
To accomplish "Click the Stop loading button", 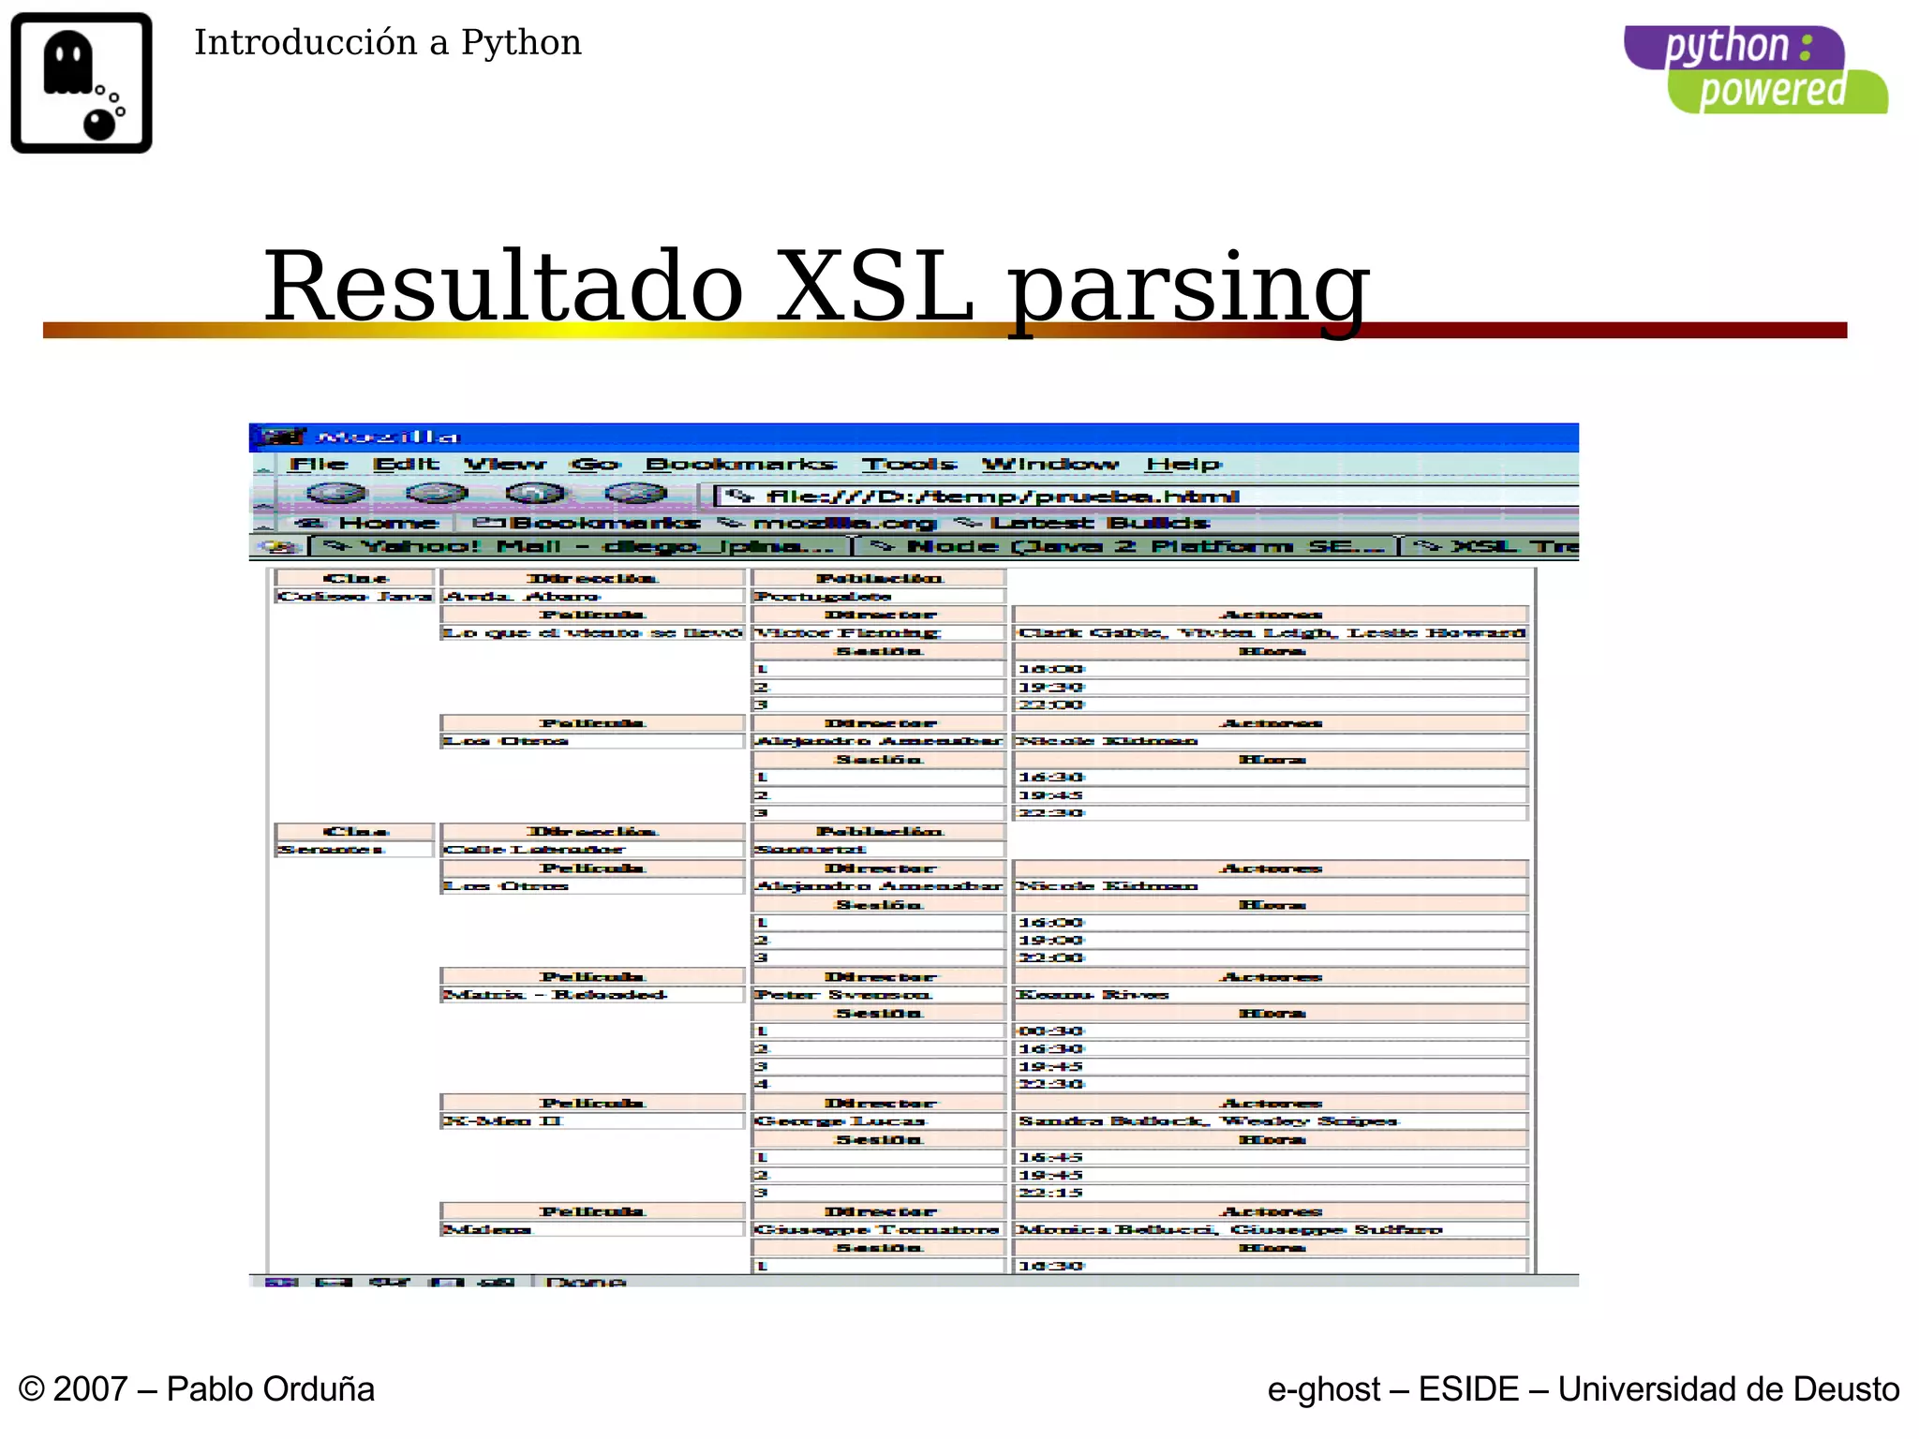I will click(x=636, y=494).
